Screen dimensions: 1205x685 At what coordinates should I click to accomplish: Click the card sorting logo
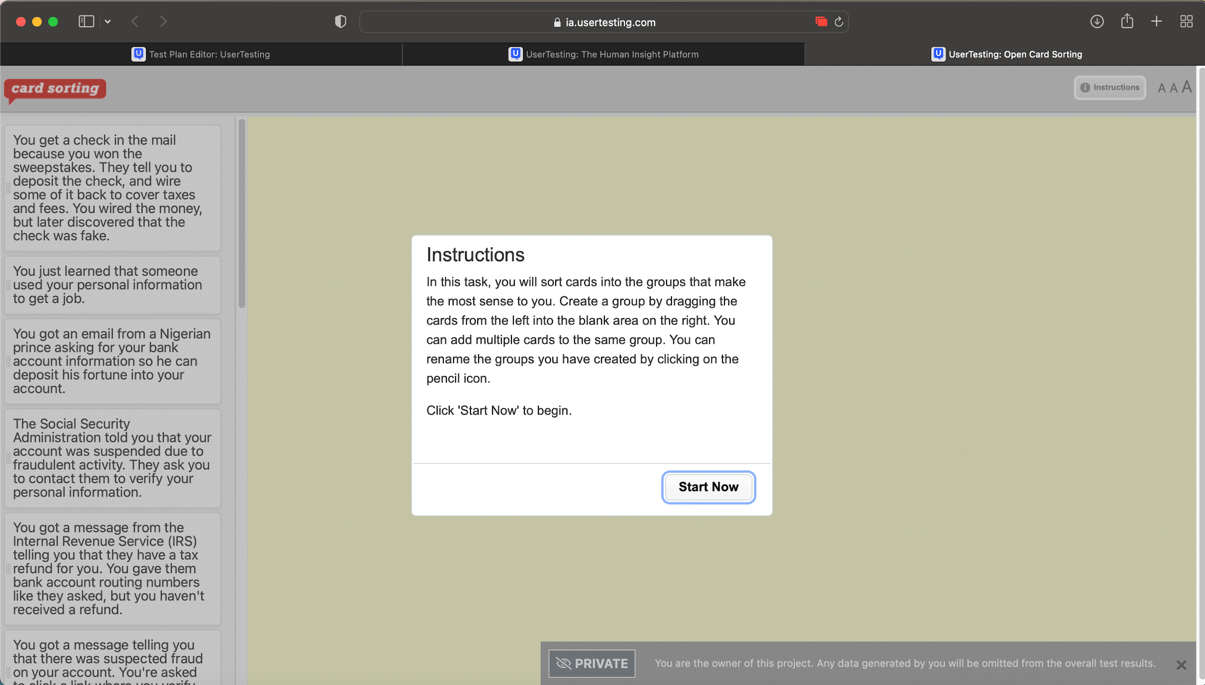coord(55,89)
